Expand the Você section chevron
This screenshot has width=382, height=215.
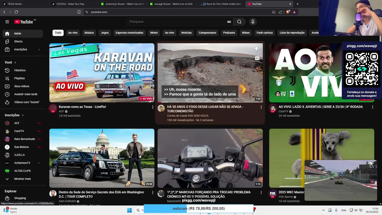tap(15, 62)
